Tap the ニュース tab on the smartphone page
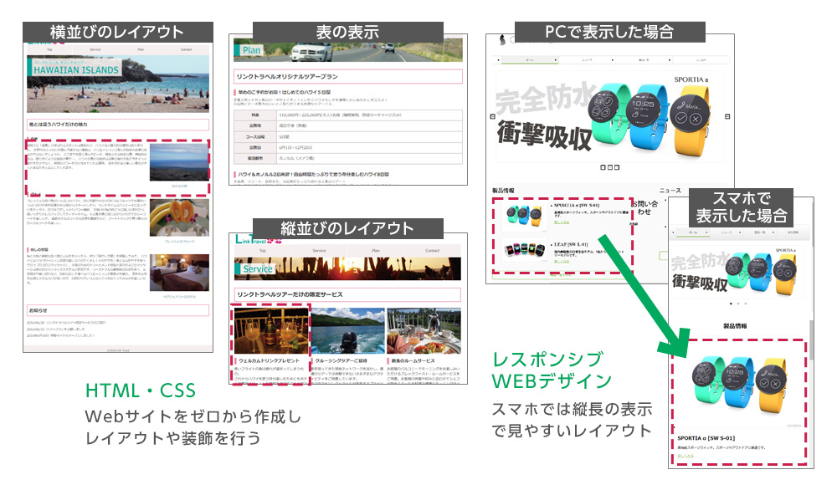 727,232
